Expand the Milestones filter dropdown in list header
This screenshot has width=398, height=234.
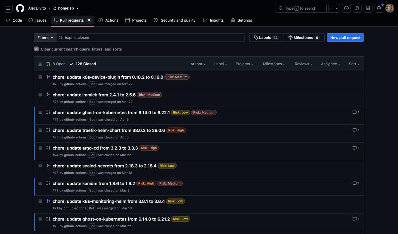click(x=274, y=64)
